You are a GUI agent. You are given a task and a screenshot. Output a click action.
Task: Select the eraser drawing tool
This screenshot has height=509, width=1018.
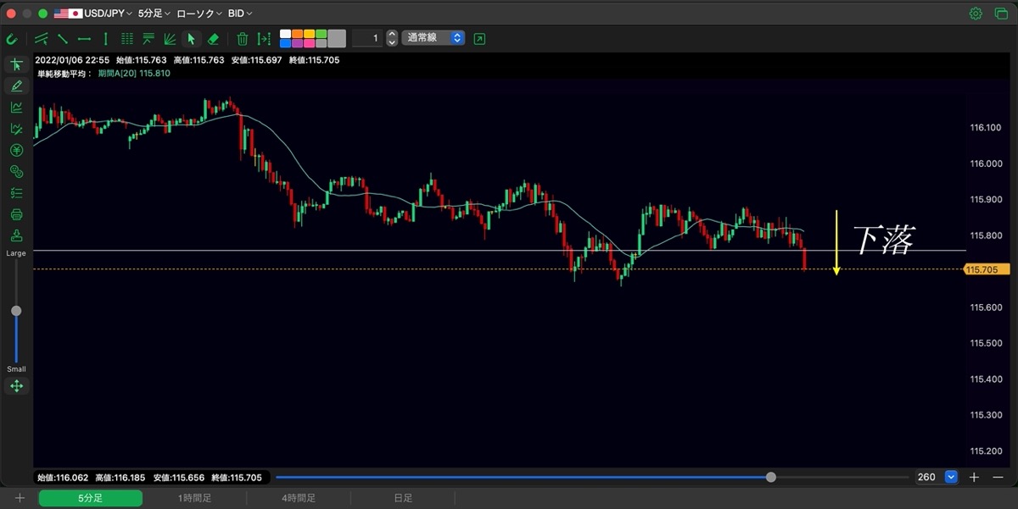(x=213, y=39)
